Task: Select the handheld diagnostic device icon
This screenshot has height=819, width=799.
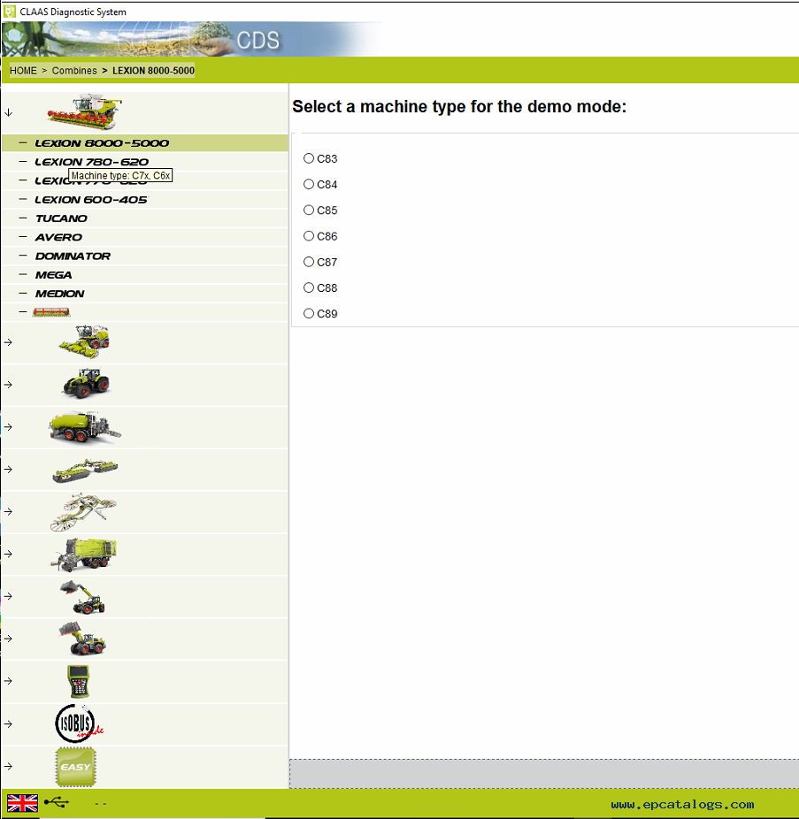Action: click(x=78, y=681)
